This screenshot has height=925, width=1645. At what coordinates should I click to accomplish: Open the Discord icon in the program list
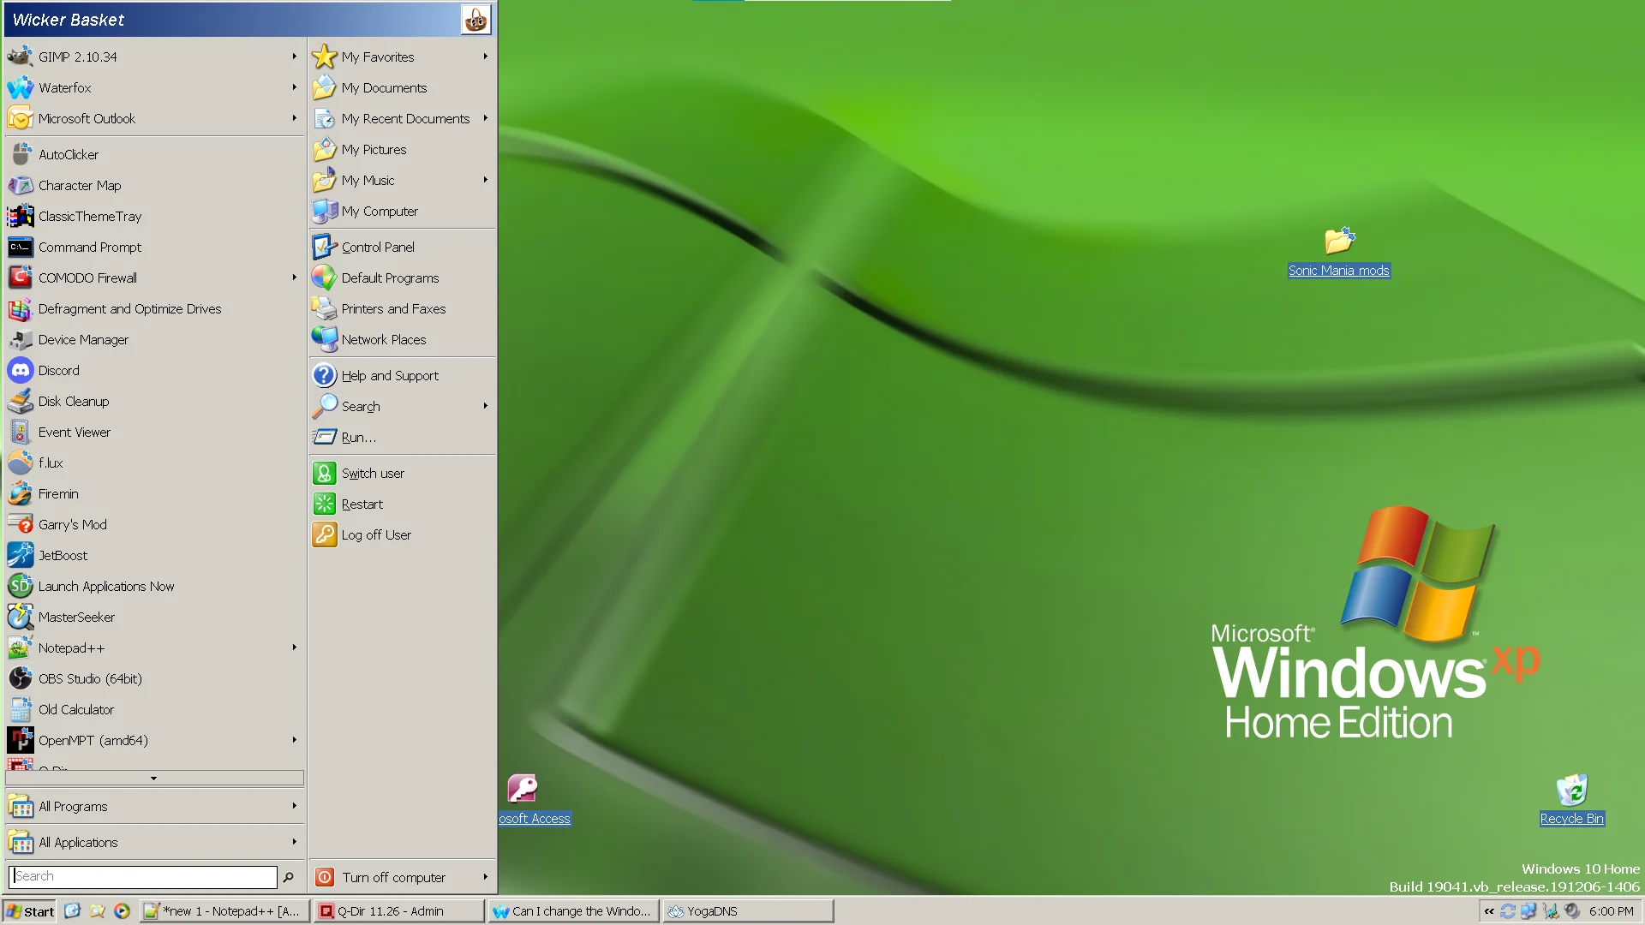21,371
